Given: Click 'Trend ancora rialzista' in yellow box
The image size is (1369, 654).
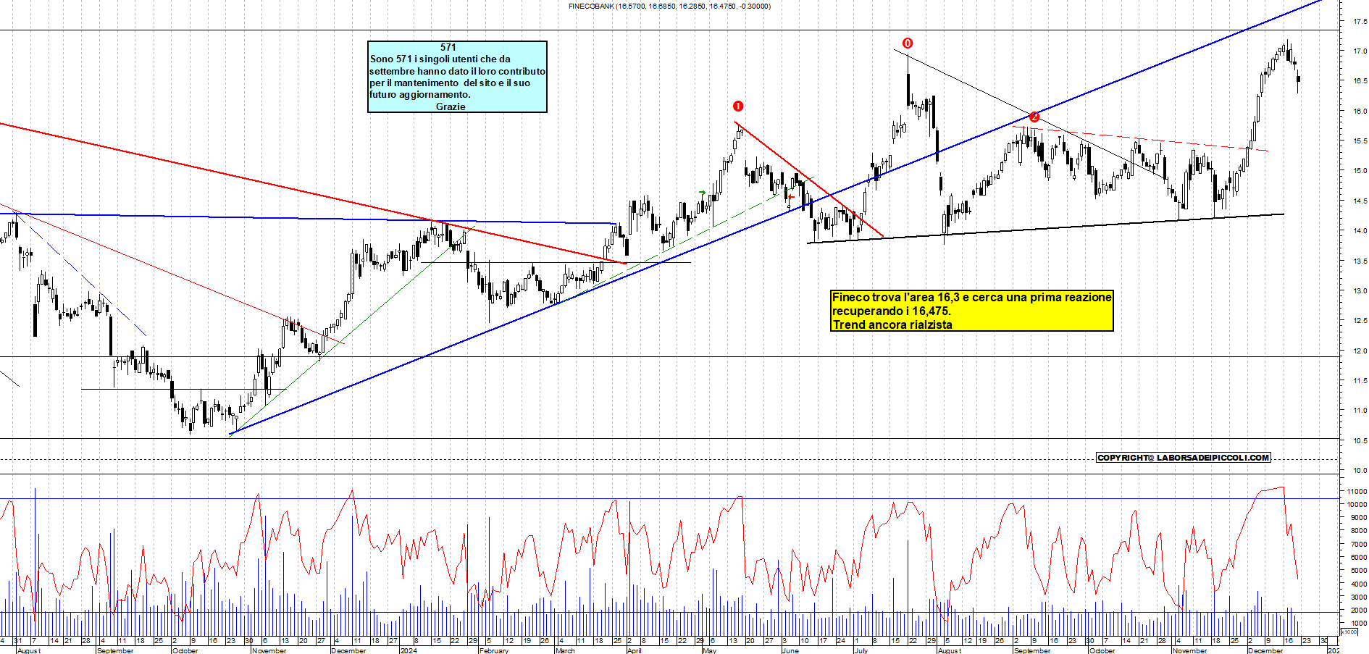Looking at the screenshot, I should pyautogui.click(x=892, y=324).
